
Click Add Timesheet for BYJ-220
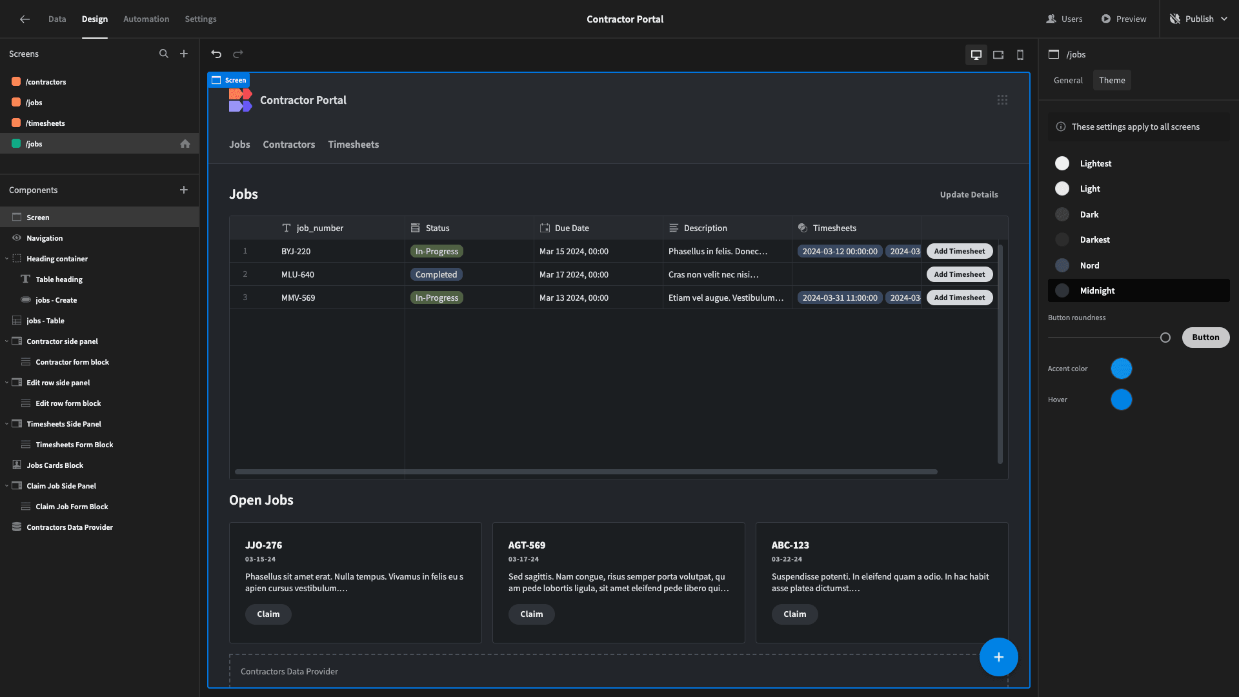tap(960, 252)
